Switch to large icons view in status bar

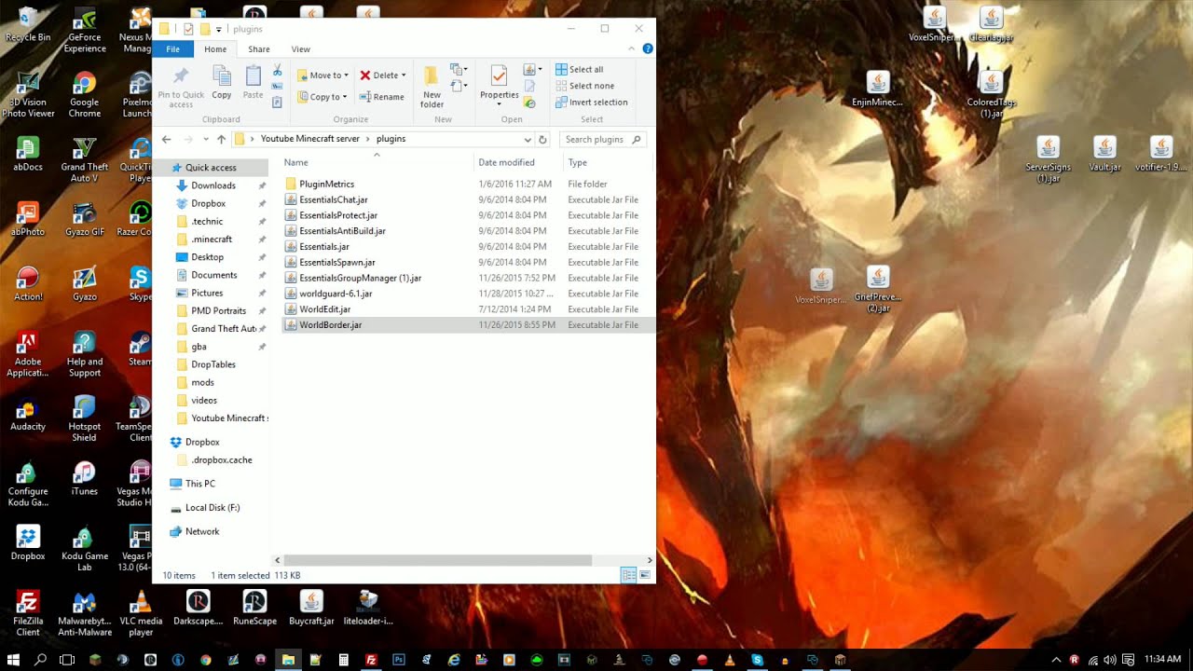point(645,575)
